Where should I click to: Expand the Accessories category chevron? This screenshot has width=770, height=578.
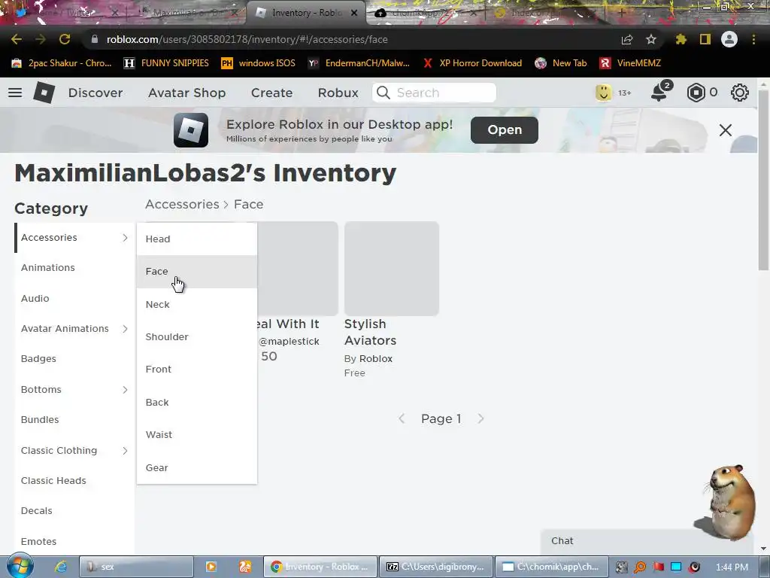(x=125, y=238)
